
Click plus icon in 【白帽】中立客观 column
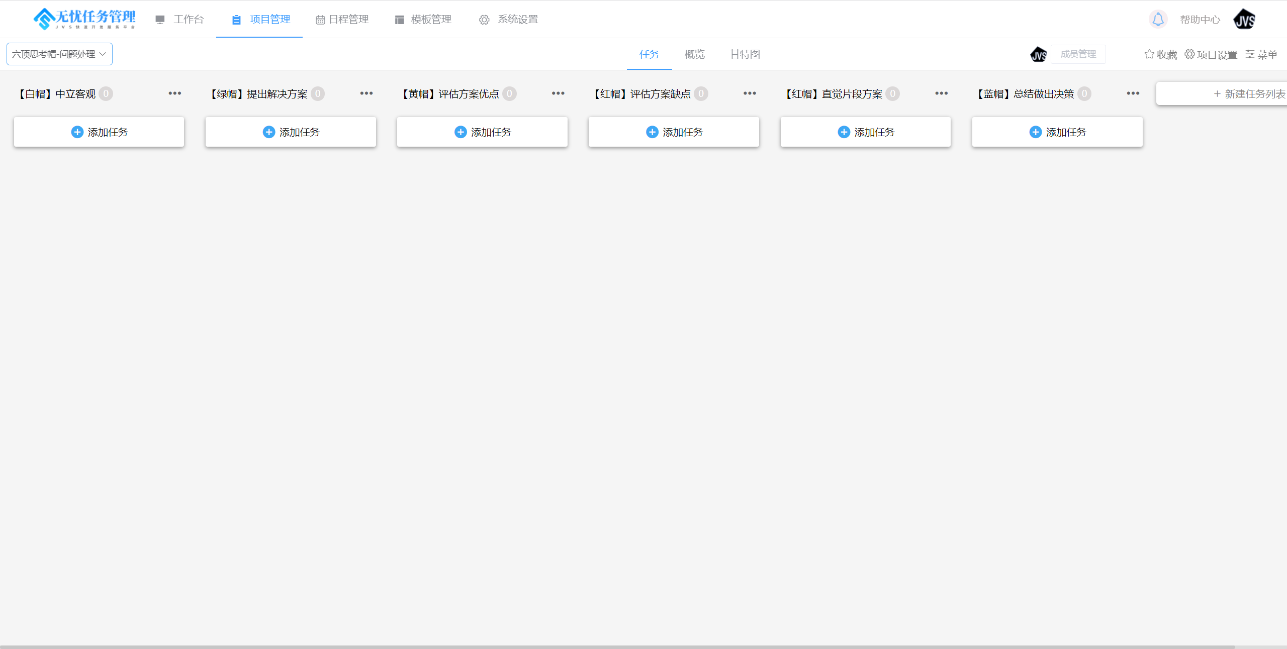click(x=77, y=132)
